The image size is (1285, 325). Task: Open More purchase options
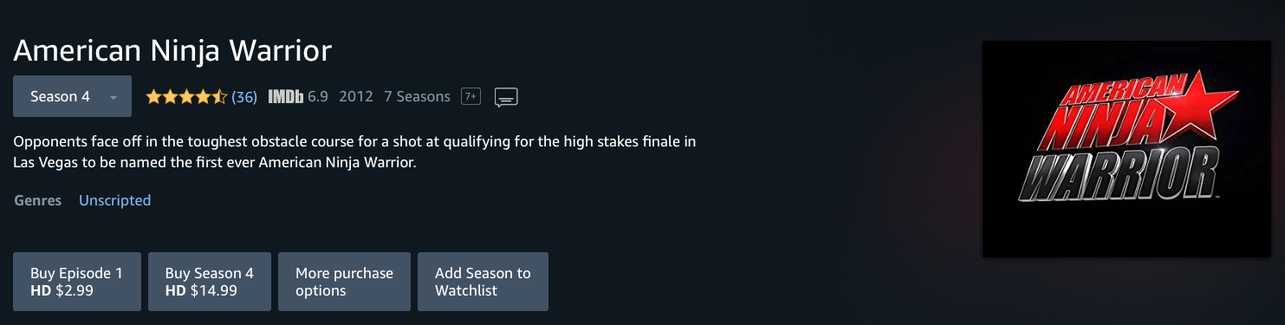tap(344, 282)
